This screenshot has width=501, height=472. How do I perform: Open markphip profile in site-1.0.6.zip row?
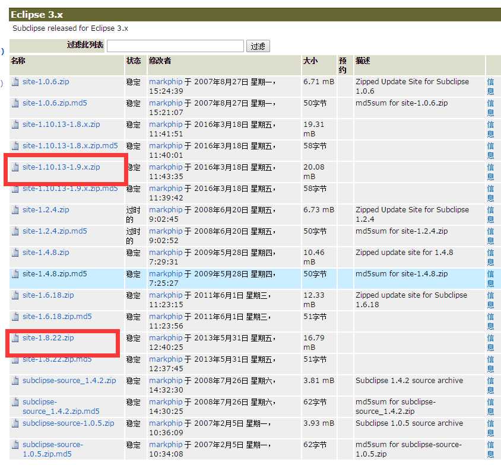tap(166, 82)
